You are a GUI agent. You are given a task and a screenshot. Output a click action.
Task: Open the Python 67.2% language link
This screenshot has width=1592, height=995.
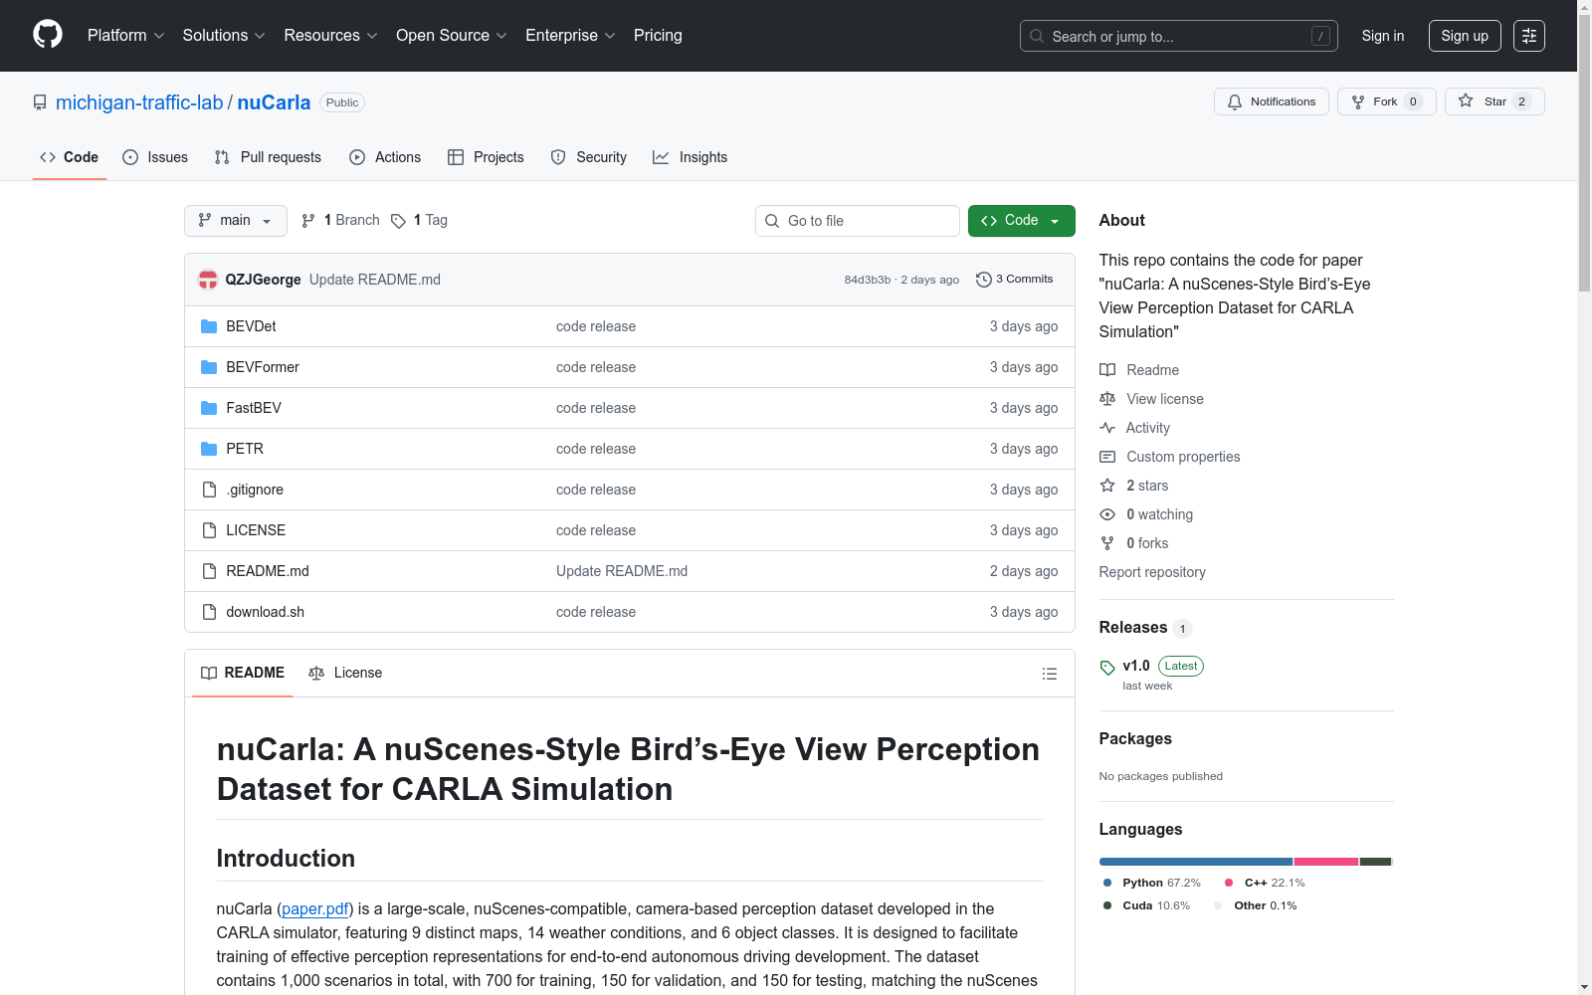[1151, 883]
